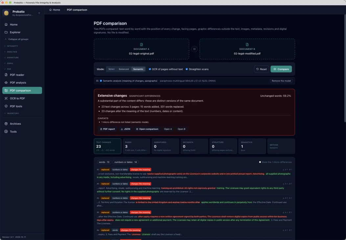The image size is (346, 240).
Task: Export results as JSON
Action: pos(125,129)
